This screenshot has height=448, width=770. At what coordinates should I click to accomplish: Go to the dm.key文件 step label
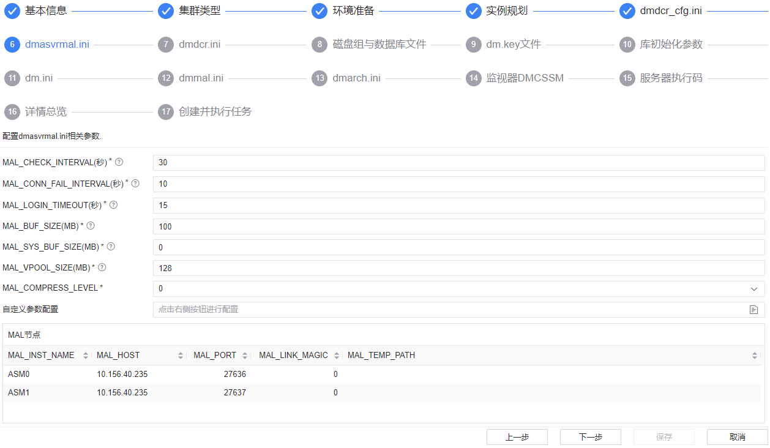(514, 45)
